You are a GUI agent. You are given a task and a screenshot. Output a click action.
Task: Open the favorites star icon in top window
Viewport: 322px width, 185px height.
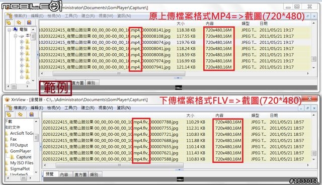click(x=19, y=22)
